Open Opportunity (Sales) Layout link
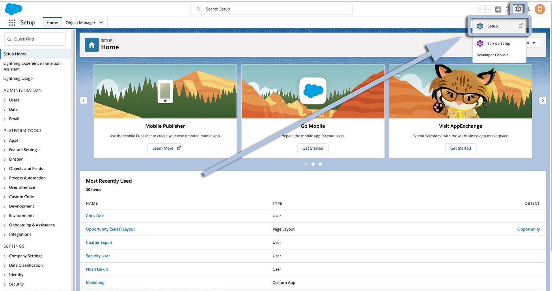This screenshot has width=552, height=291. (110, 229)
